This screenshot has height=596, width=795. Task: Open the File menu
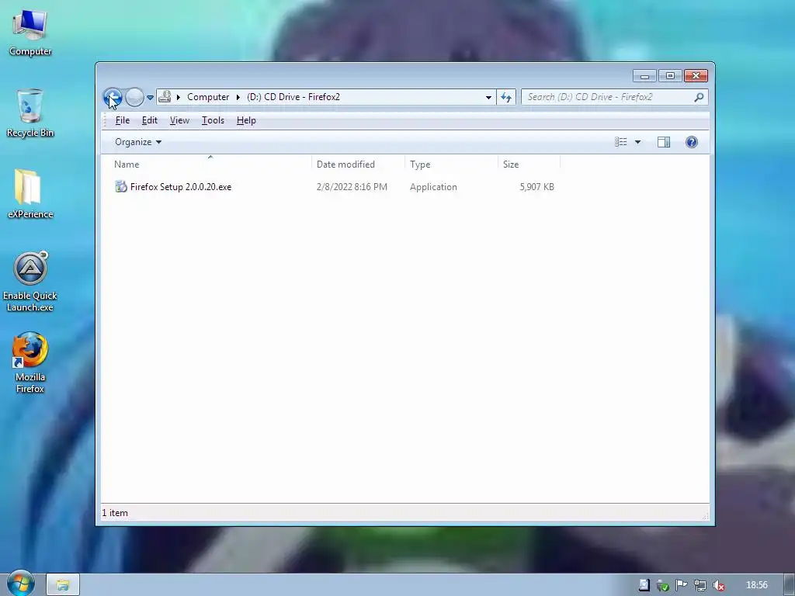[x=122, y=120]
